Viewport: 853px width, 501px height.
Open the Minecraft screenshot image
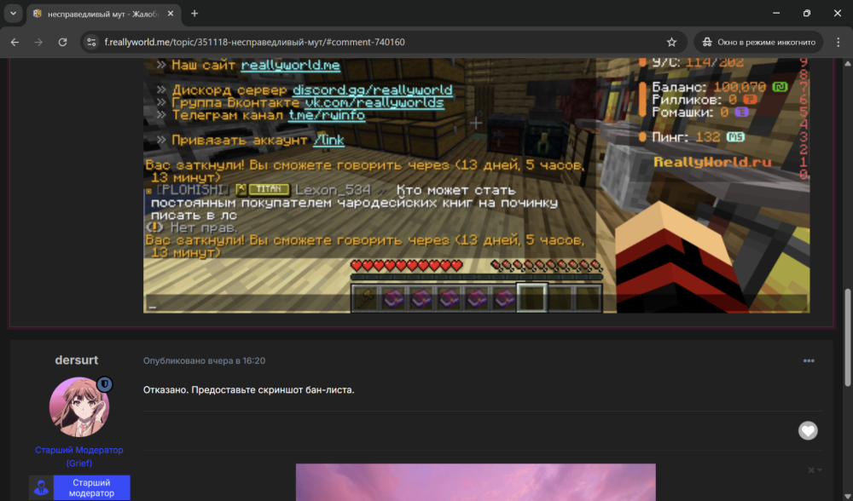tap(476, 185)
